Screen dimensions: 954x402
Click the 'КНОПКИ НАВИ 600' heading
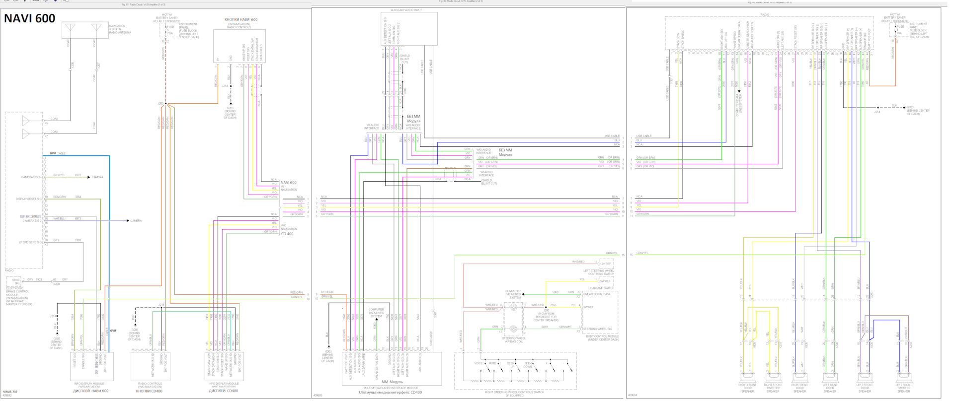(241, 19)
